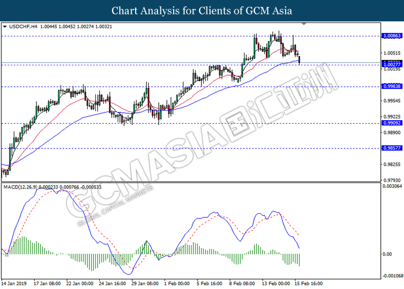Click the 0.98577 price level label
The image size is (404, 289).
point(392,148)
